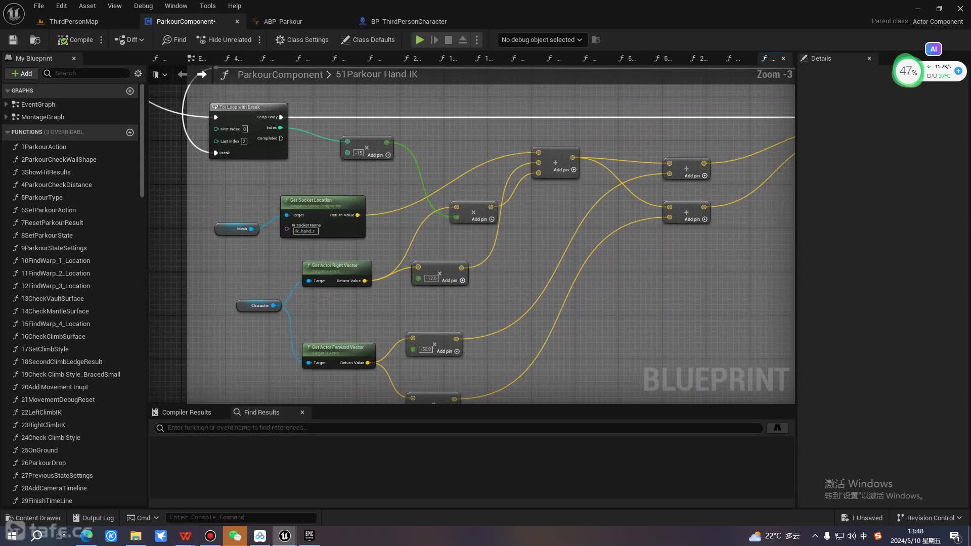Add new function with plus icon
Viewport: 971px width, 546px height.
[x=130, y=132]
